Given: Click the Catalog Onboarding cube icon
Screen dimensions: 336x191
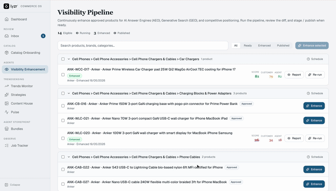Looking at the screenshot, I should coord(7,52).
